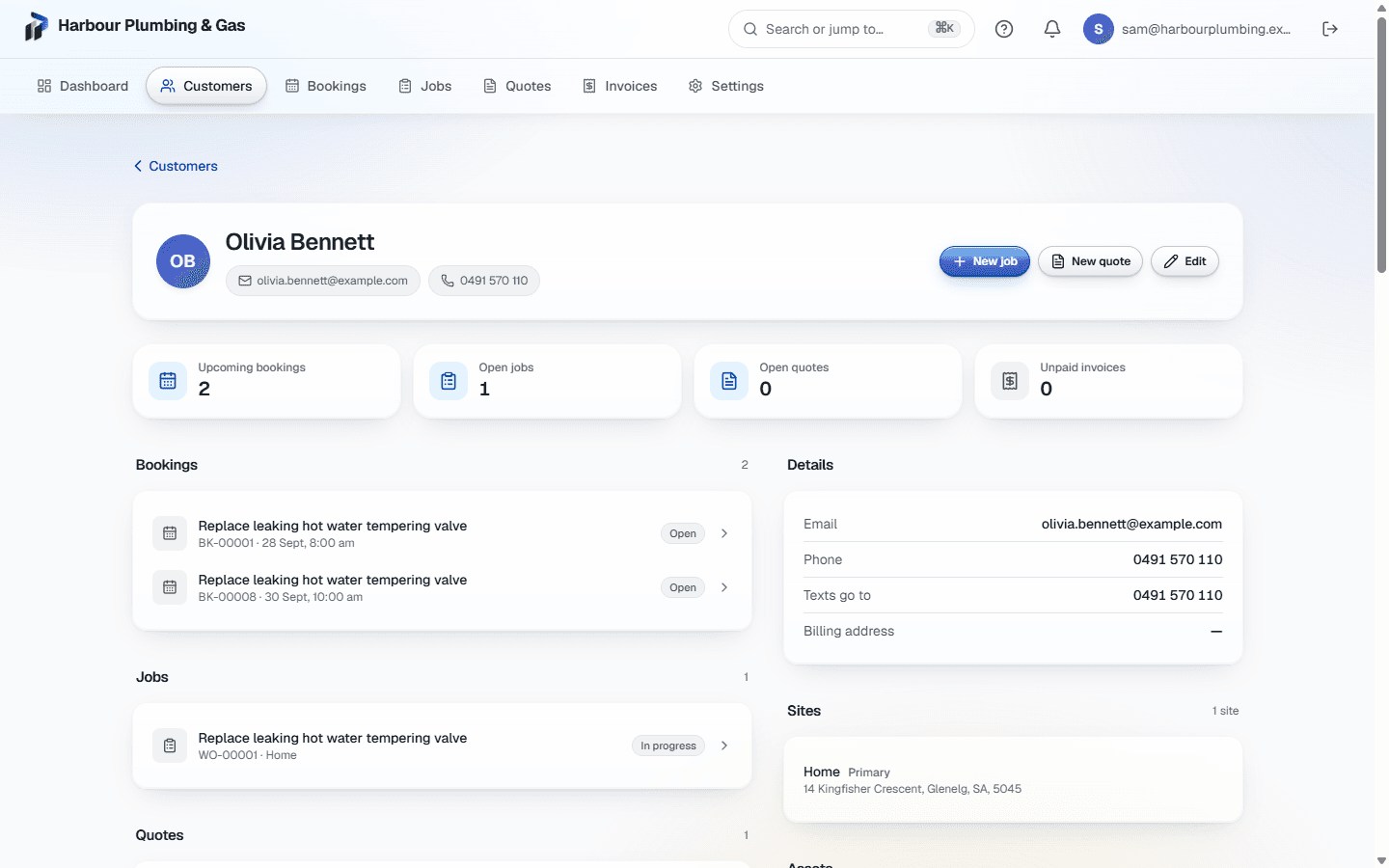Click the Unpaid invoices stat card

pos(1108,381)
